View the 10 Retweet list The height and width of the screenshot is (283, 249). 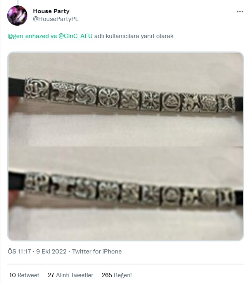click(x=24, y=275)
